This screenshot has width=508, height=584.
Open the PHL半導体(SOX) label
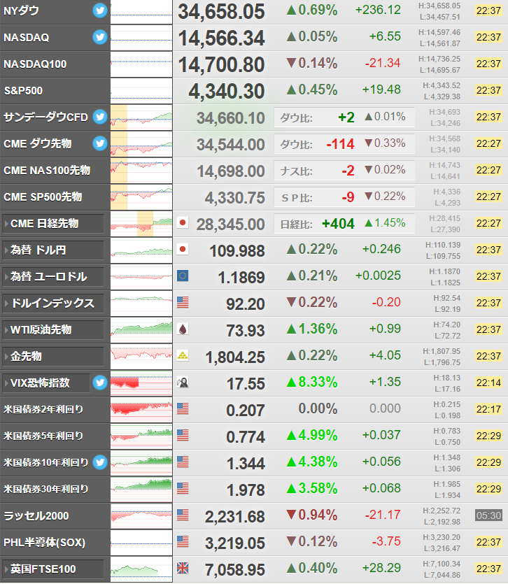pyautogui.click(x=44, y=542)
